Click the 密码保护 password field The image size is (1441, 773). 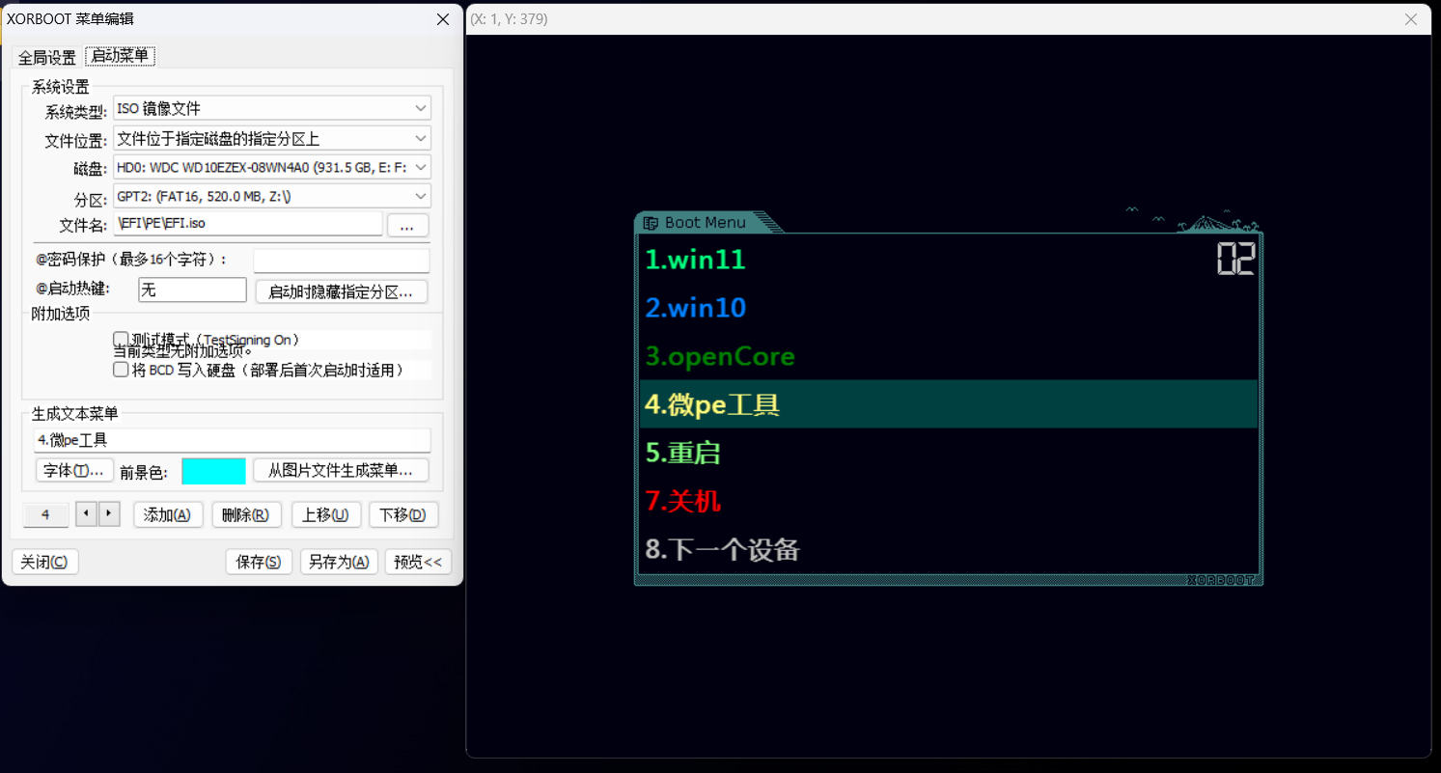tap(341, 261)
